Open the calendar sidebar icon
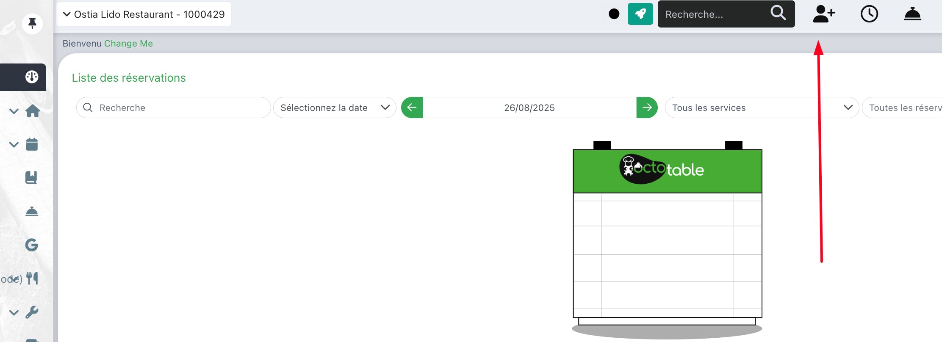The width and height of the screenshot is (942, 342). (32, 144)
